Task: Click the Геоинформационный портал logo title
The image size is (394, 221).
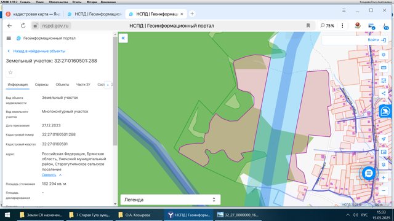Action: point(46,38)
